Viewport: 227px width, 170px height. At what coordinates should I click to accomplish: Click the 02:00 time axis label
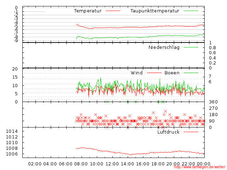point(35,164)
